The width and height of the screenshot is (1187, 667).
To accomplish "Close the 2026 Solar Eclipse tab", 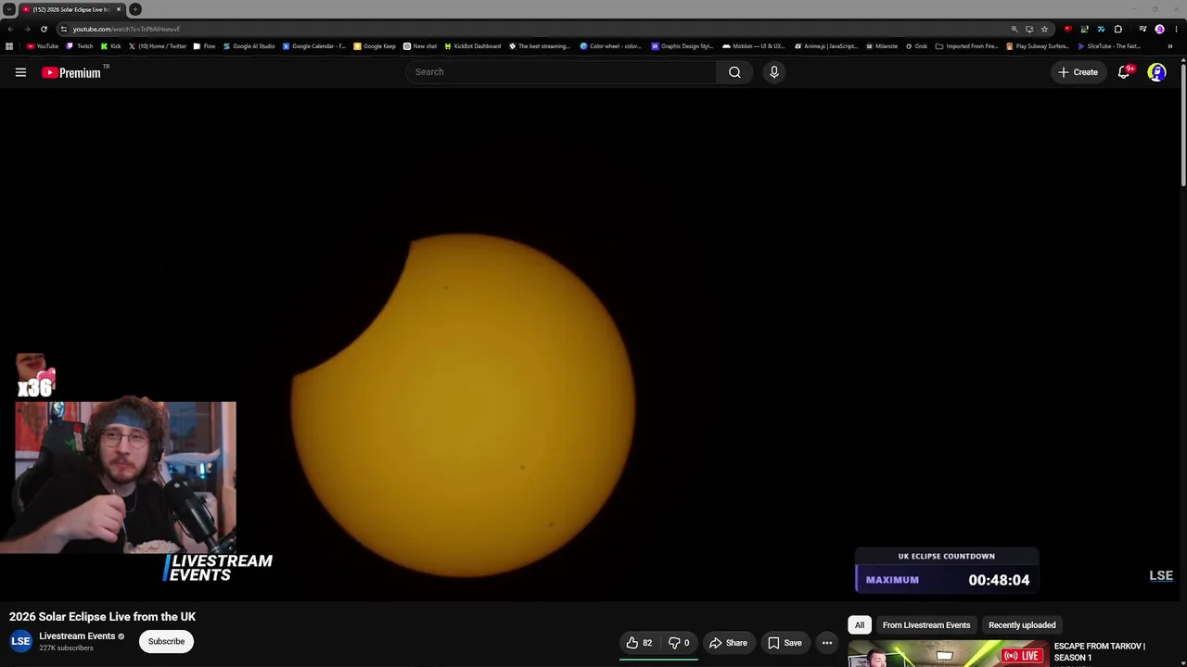I will (x=119, y=9).
